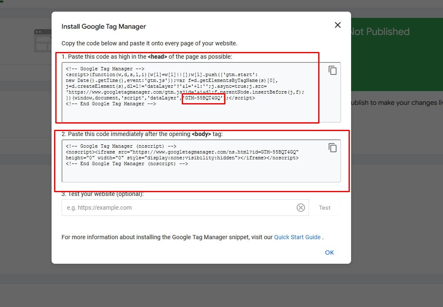Click the opening Google Tag Manager comment line
Viewport: 443px width, 307px height.
click(105, 69)
